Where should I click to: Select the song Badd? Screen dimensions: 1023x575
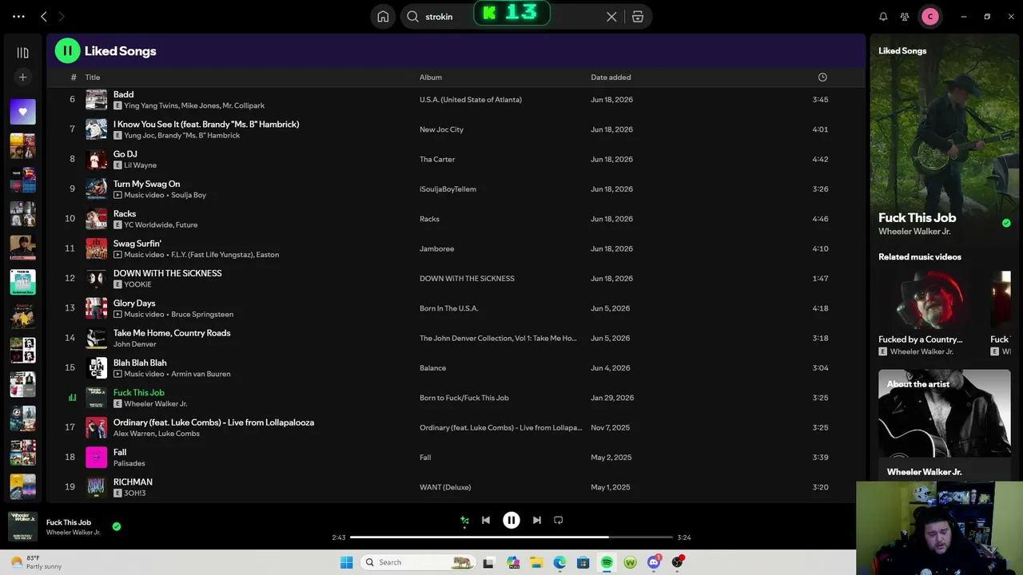[123, 94]
